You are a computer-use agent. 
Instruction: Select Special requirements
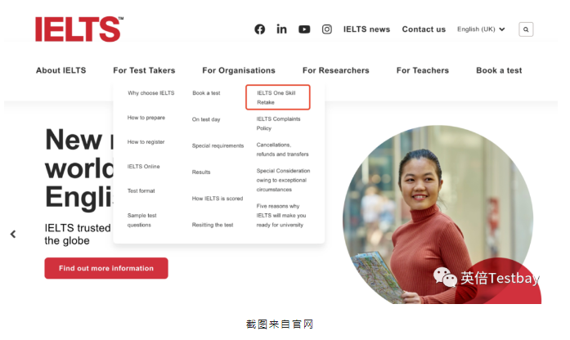click(x=218, y=145)
